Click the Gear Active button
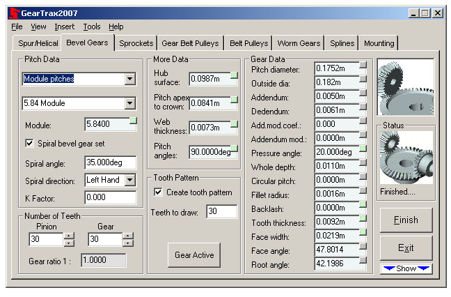Screen dimensions: 451x297 (x=194, y=255)
